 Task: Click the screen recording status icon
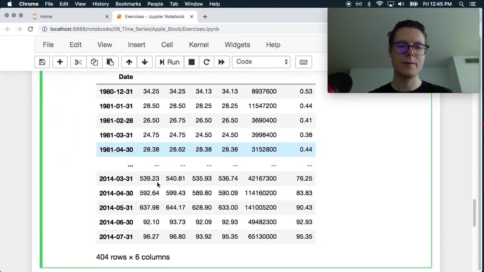(x=349, y=4)
